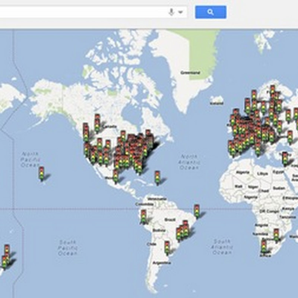This screenshot has width=298, height=298.
Task: Click the Libya country label
Action: coord(263,174)
